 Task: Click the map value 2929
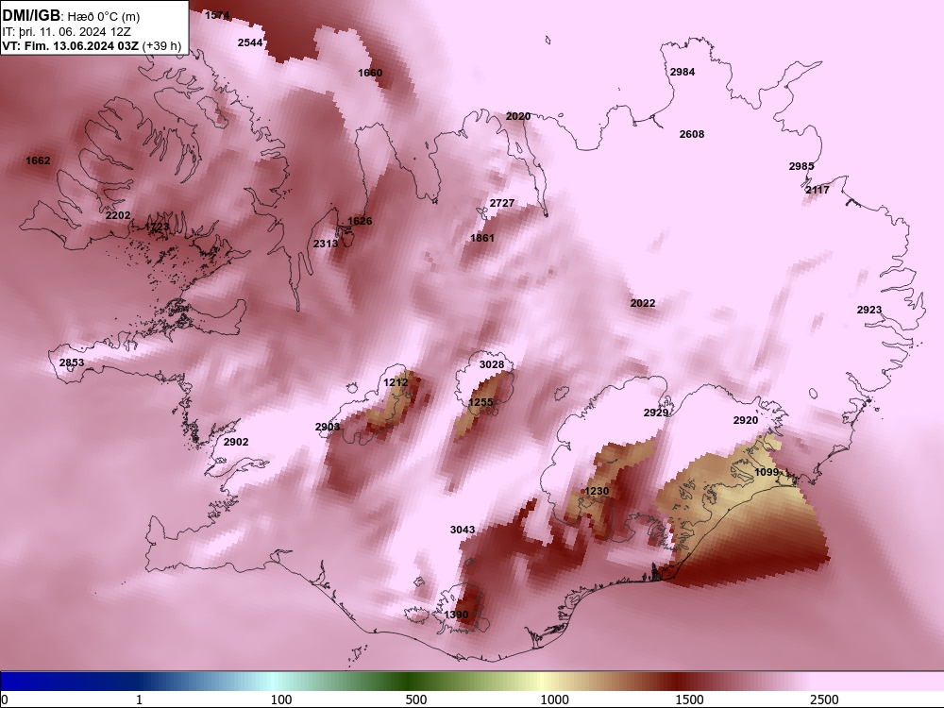click(x=656, y=413)
